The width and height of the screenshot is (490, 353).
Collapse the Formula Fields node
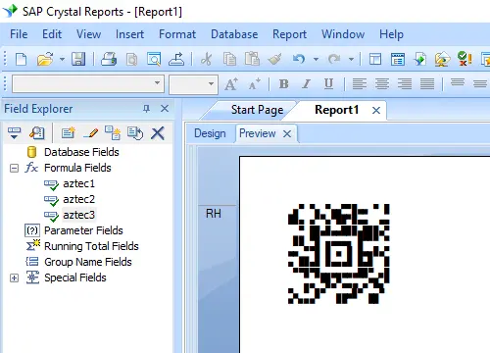click(14, 169)
